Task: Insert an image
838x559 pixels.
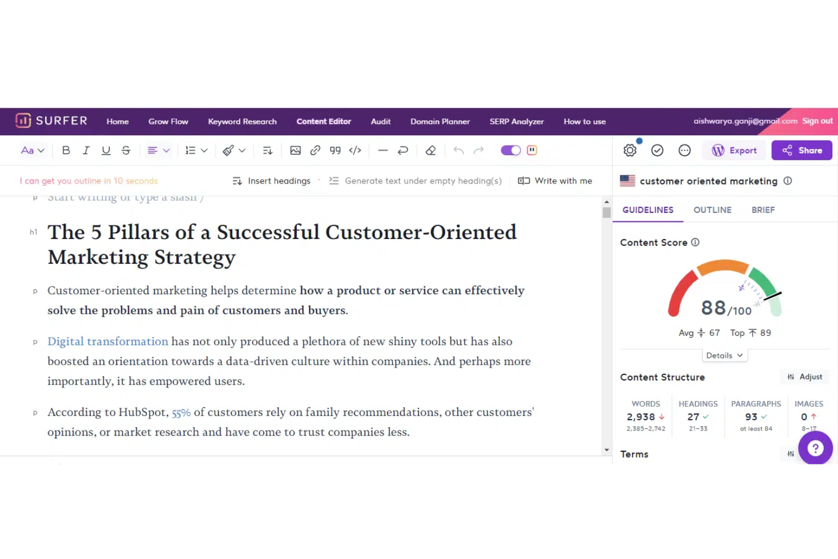Action: 296,150
